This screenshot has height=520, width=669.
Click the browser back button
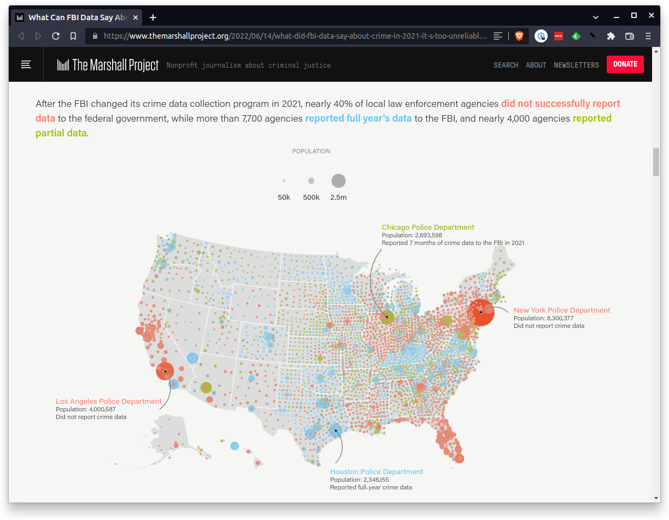21,36
